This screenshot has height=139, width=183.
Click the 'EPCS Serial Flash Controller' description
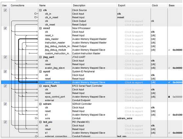point(87,86)
